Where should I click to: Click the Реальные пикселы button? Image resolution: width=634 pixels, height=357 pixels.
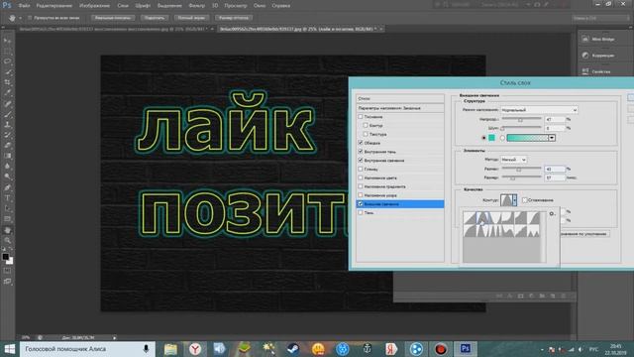click(113, 18)
